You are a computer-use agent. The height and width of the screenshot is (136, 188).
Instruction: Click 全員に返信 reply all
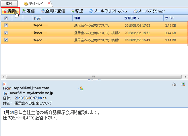(x=53, y=11)
